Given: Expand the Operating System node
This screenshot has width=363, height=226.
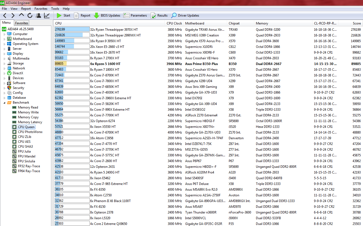Looking at the screenshot, I should click(4, 44).
